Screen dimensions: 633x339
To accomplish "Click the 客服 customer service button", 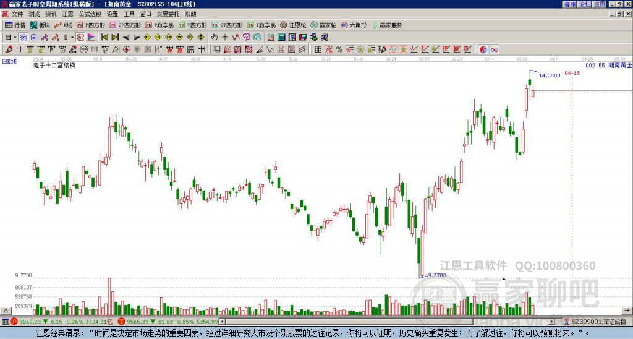I will pyautogui.click(x=569, y=4).
